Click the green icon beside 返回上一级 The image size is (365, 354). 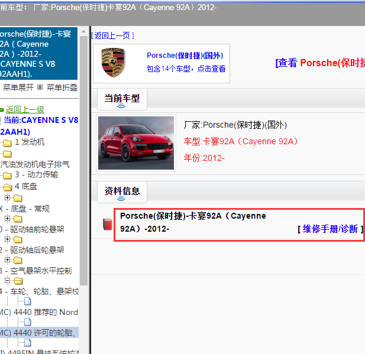(2, 109)
